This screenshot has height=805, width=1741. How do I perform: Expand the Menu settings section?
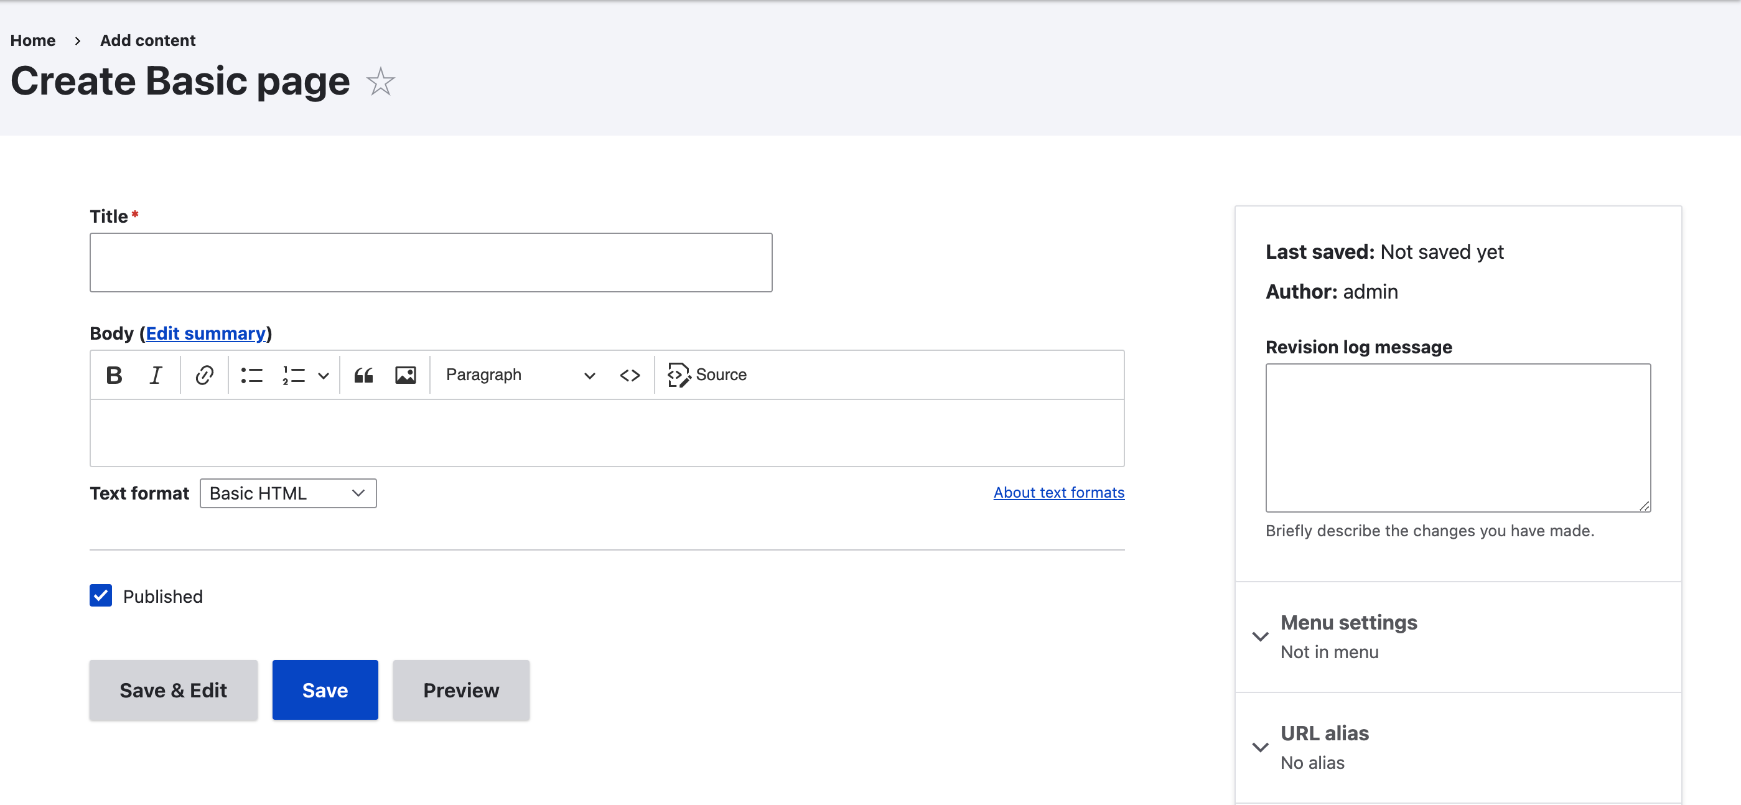click(x=1348, y=623)
